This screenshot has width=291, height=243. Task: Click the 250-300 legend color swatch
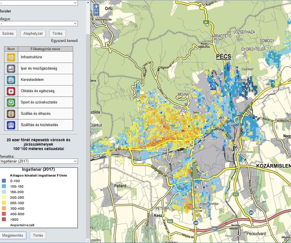(4, 203)
